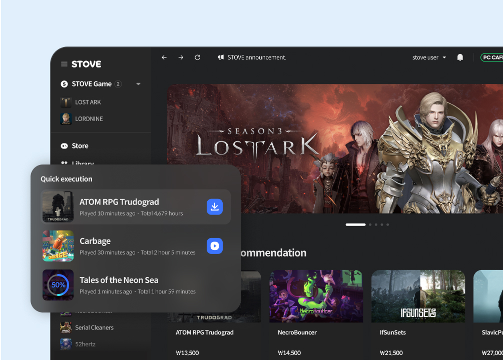
Task: Open the hamburger menu beside the STOVE logo
Action: coord(64,64)
